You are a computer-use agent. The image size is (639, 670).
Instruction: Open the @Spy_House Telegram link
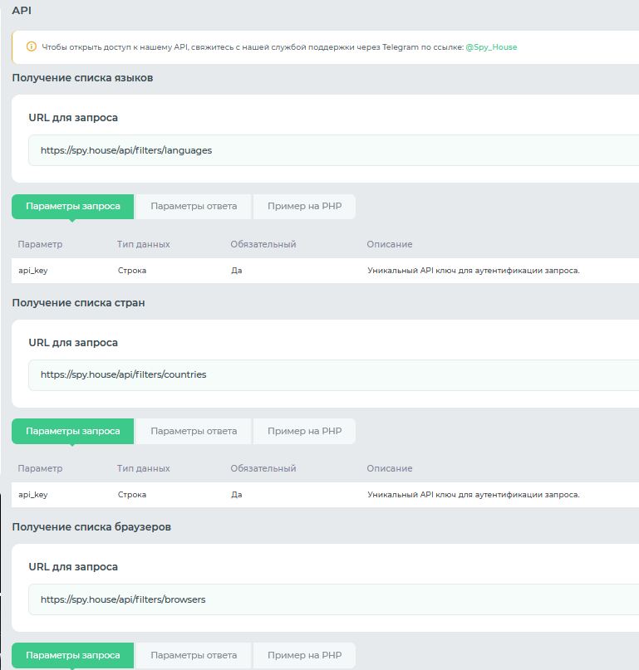click(491, 47)
